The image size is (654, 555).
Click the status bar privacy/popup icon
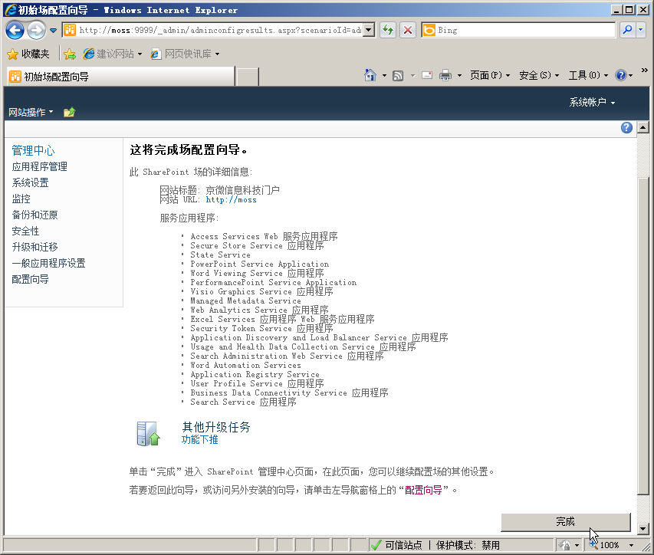(565, 545)
